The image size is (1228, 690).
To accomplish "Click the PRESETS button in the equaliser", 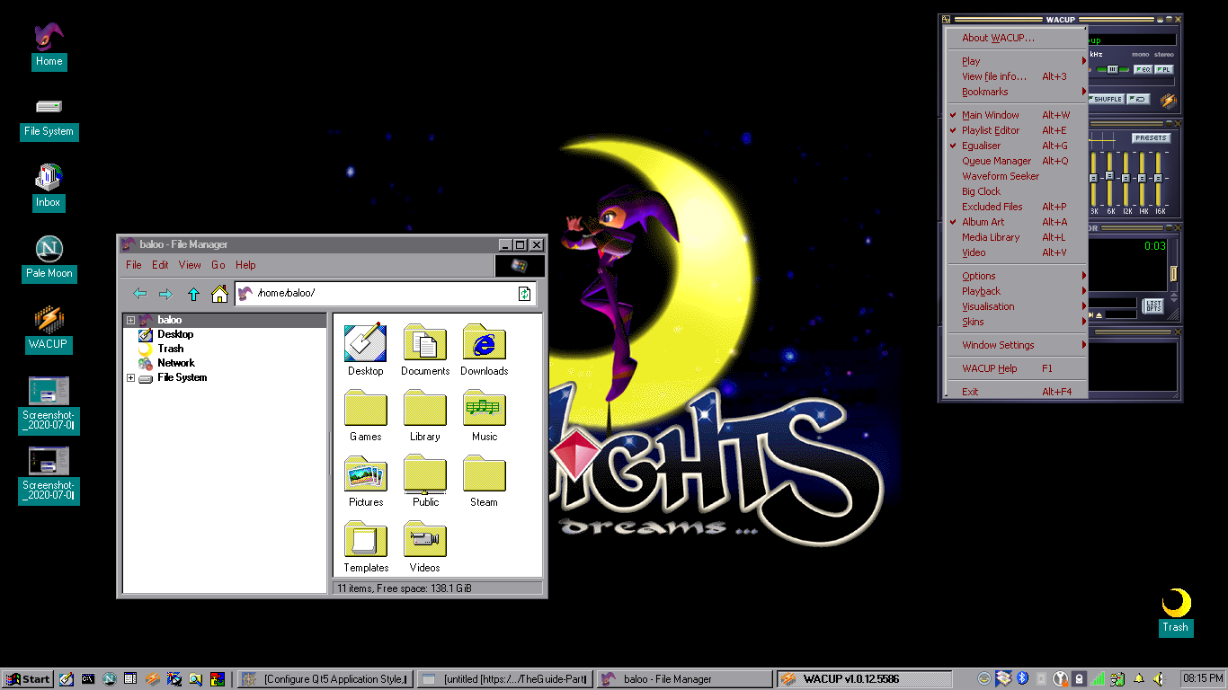I will point(1151,137).
